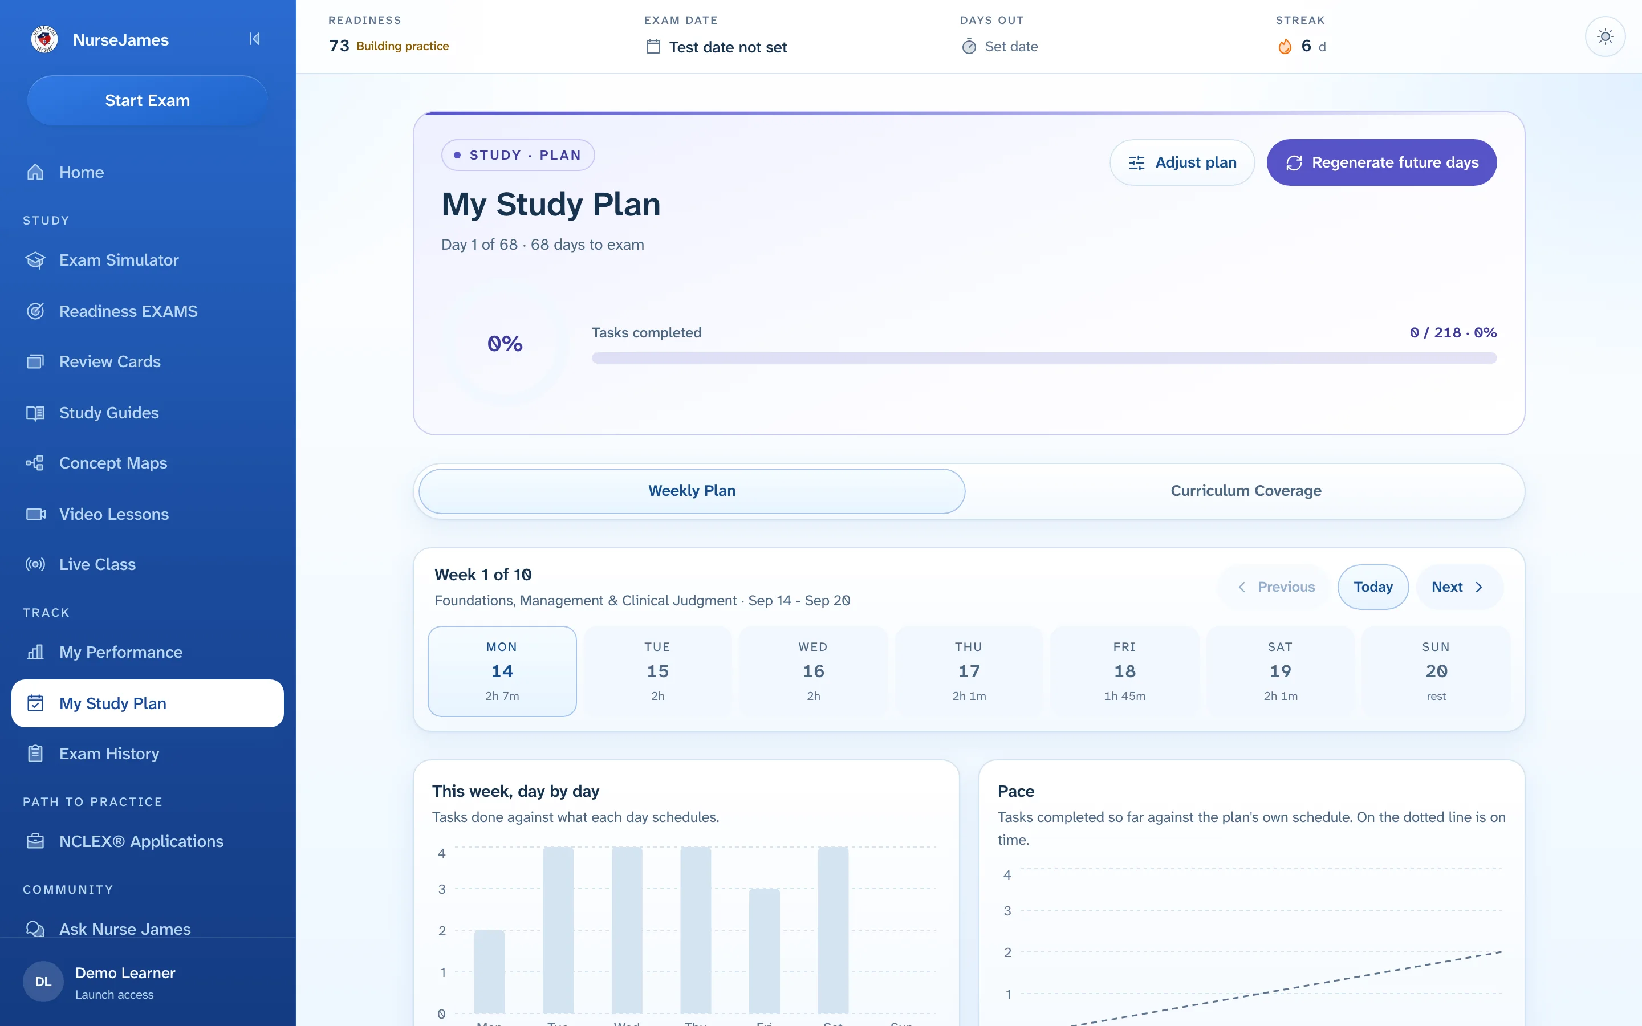
Task: Jump to the current week with Today
Action: [1373, 587]
